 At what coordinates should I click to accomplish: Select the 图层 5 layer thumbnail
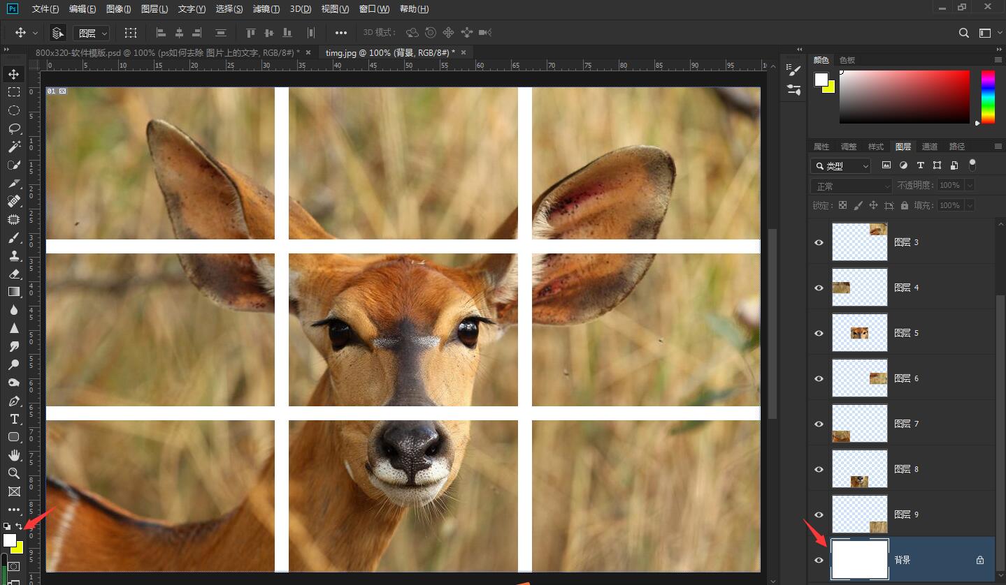point(859,333)
